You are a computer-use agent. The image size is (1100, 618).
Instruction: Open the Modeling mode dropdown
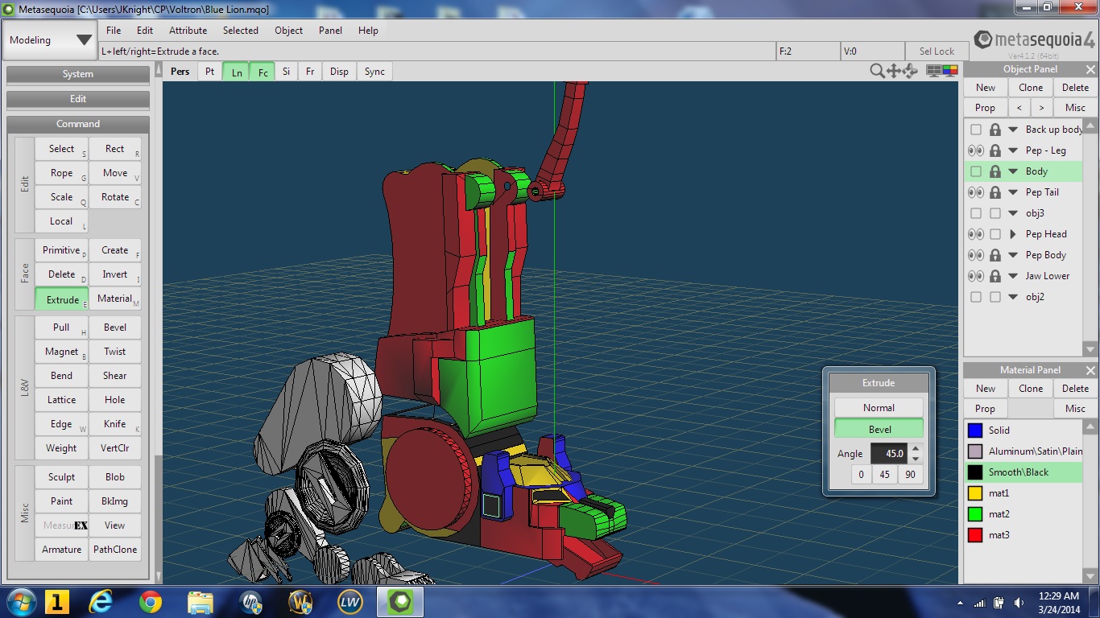pyautogui.click(x=50, y=40)
